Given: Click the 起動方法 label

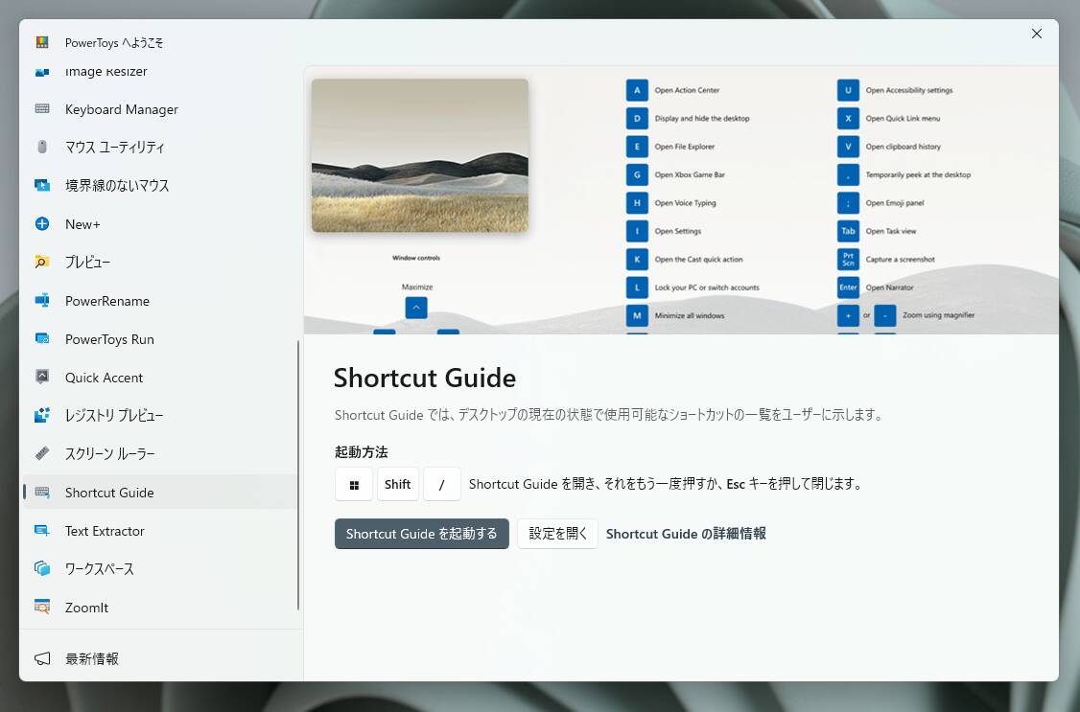Looking at the screenshot, I should (x=361, y=452).
